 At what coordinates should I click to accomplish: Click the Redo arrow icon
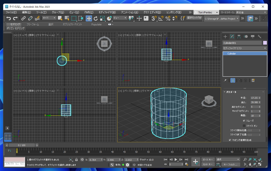point(15,18)
